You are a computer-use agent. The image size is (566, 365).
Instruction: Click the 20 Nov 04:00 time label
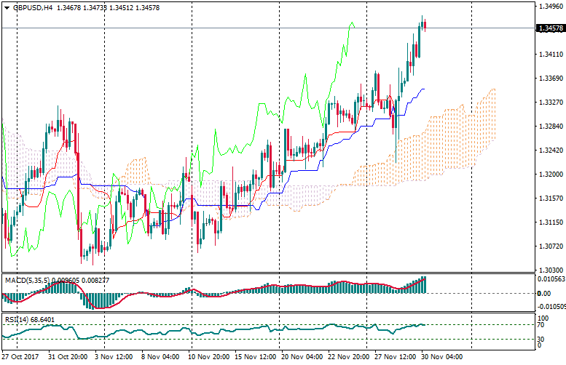(x=302, y=358)
